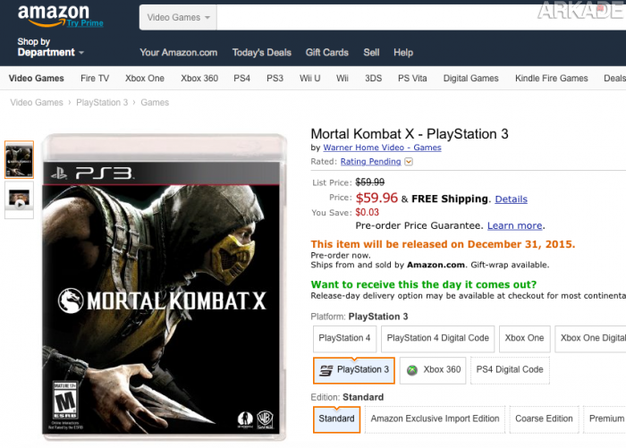
Task: Choose the Xbox One Digital platform option
Action: [591, 338]
